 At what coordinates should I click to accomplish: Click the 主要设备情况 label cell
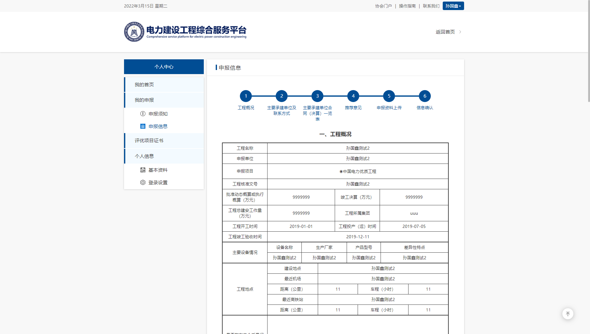coord(245,252)
